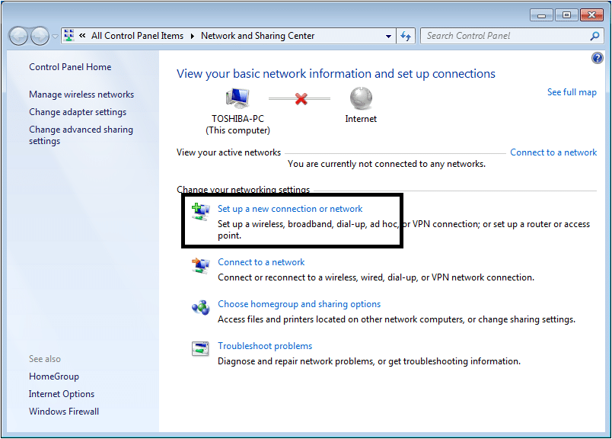This screenshot has height=439, width=612.
Task: Click the Back navigation arrow button
Action: click(x=18, y=37)
